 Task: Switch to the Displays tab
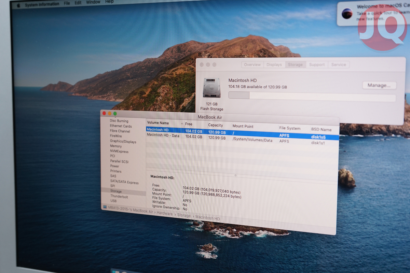(274, 64)
